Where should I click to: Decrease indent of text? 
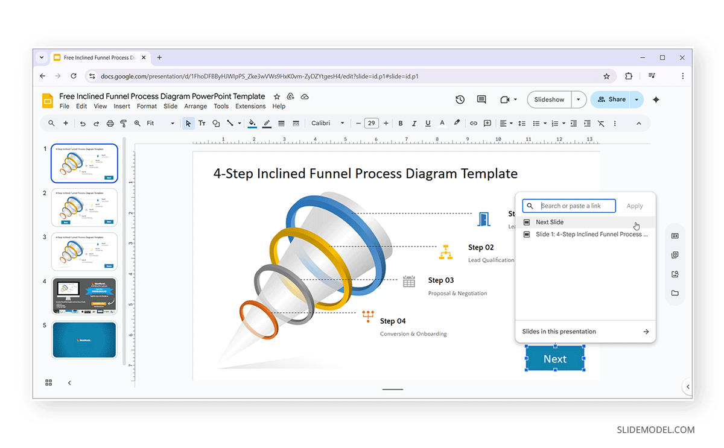tap(573, 123)
